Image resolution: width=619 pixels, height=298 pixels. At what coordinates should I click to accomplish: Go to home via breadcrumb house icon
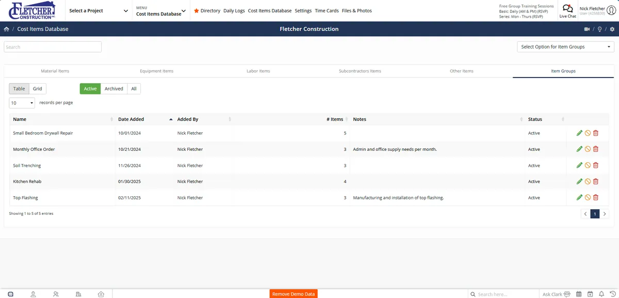[x=7, y=29]
